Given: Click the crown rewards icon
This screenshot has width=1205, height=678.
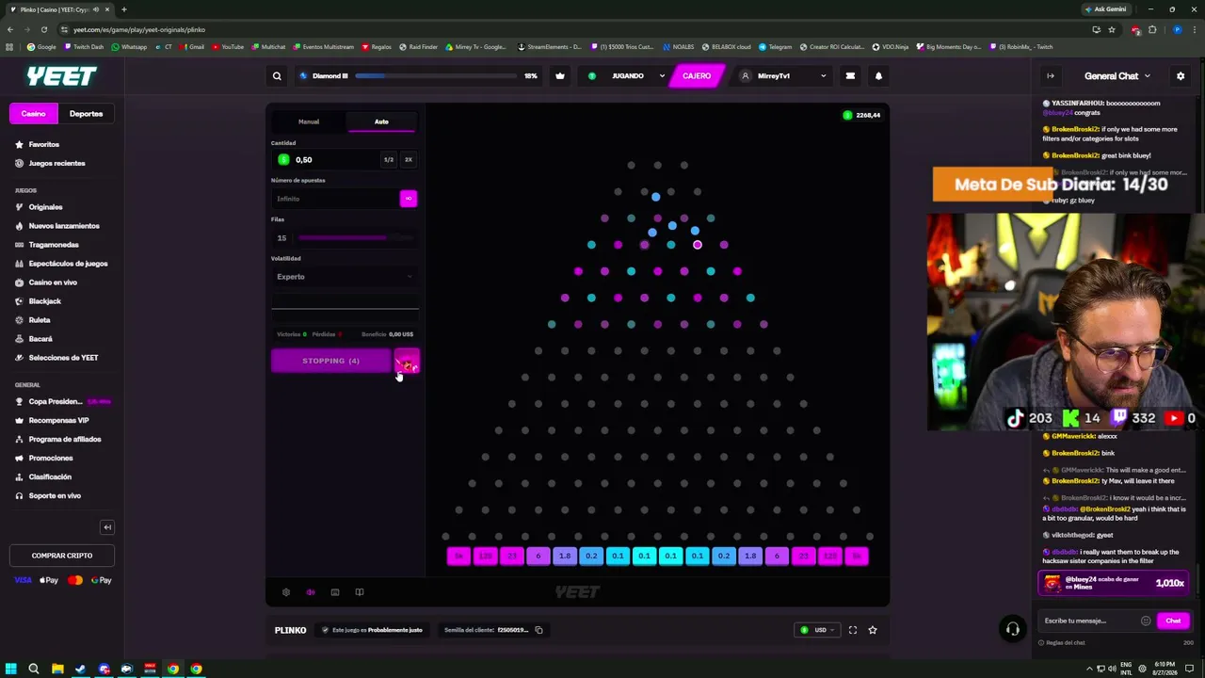Looking at the screenshot, I should point(560,76).
